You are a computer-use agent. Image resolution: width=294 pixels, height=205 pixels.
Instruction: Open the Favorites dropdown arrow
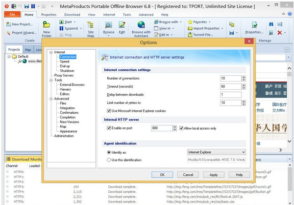coord(210,22)
